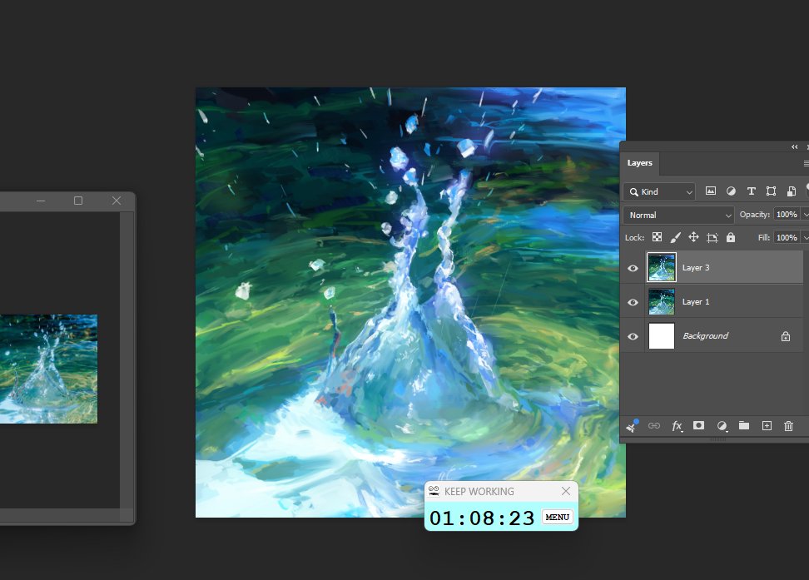The image size is (809, 580).
Task: Filter layers by shape layers icon
Action: pos(771,191)
